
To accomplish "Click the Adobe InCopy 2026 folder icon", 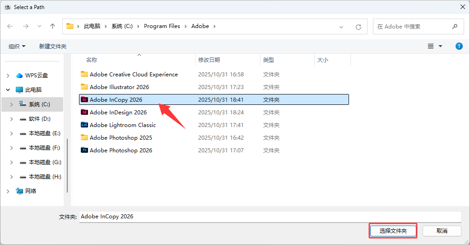I will 84,100.
